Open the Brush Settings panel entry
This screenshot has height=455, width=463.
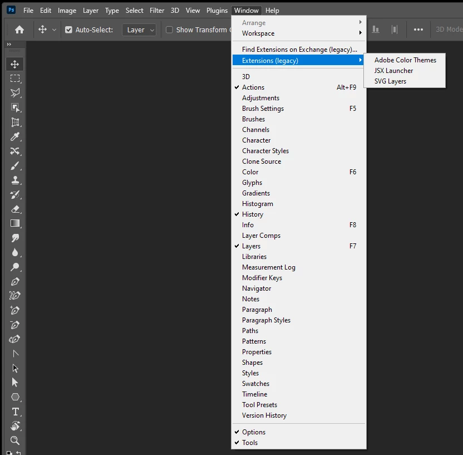pos(299,109)
